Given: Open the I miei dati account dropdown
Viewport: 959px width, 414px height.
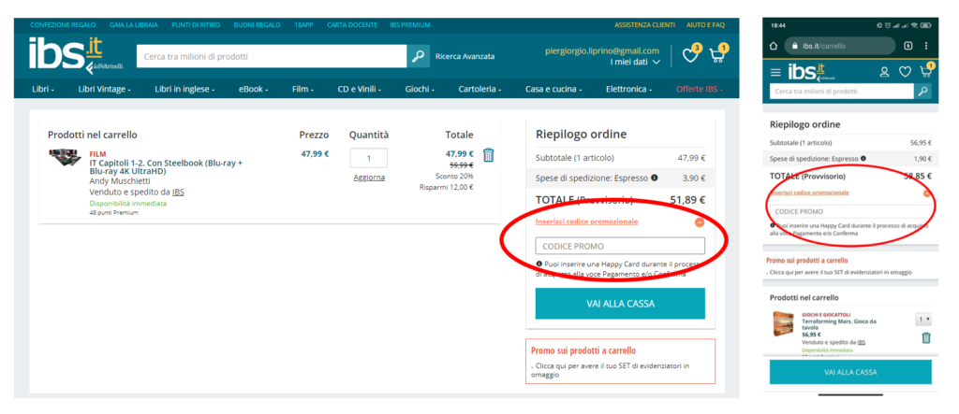Looking at the screenshot, I should [635, 63].
